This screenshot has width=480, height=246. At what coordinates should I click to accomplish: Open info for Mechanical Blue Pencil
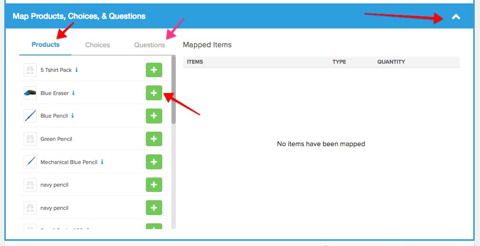[x=102, y=162]
